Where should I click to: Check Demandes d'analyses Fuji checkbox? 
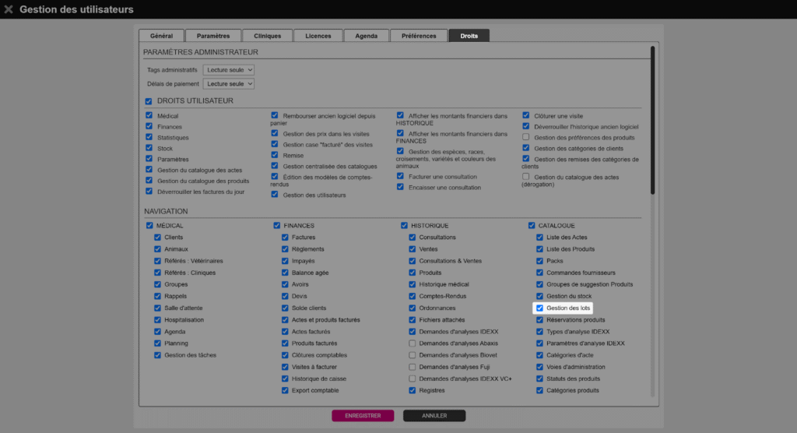tap(412, 367)
